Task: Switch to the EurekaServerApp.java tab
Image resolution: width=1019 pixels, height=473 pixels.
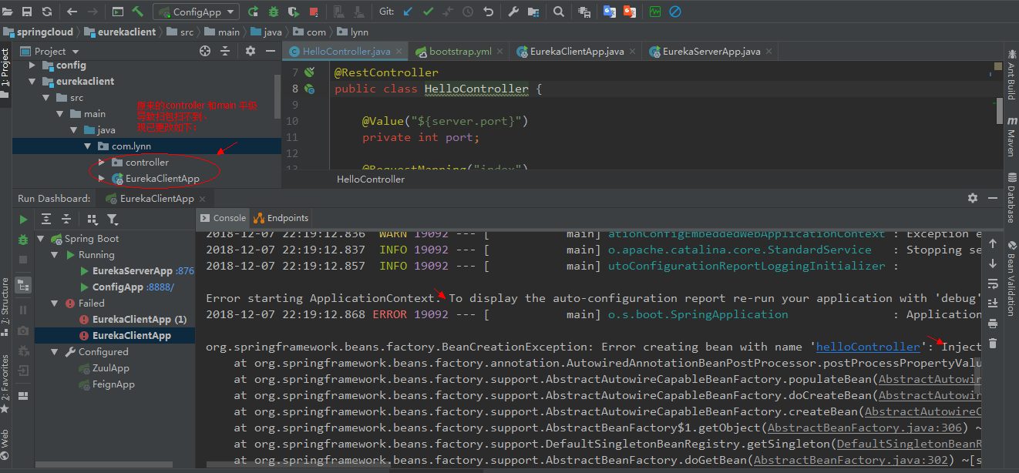Action: [710, 52]
